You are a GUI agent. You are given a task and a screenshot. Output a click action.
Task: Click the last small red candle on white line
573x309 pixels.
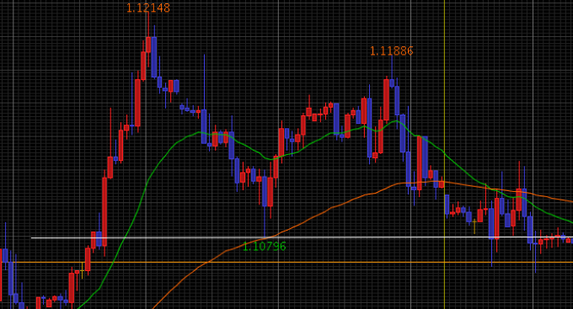(x=569, y=240)
